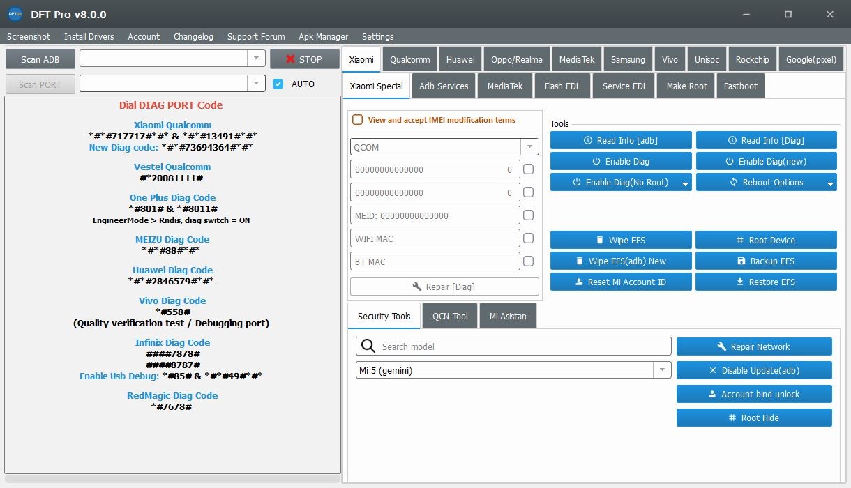Click the X icon on Disable Update(adb)
This screenshot has width=851, height=488.
713,370
